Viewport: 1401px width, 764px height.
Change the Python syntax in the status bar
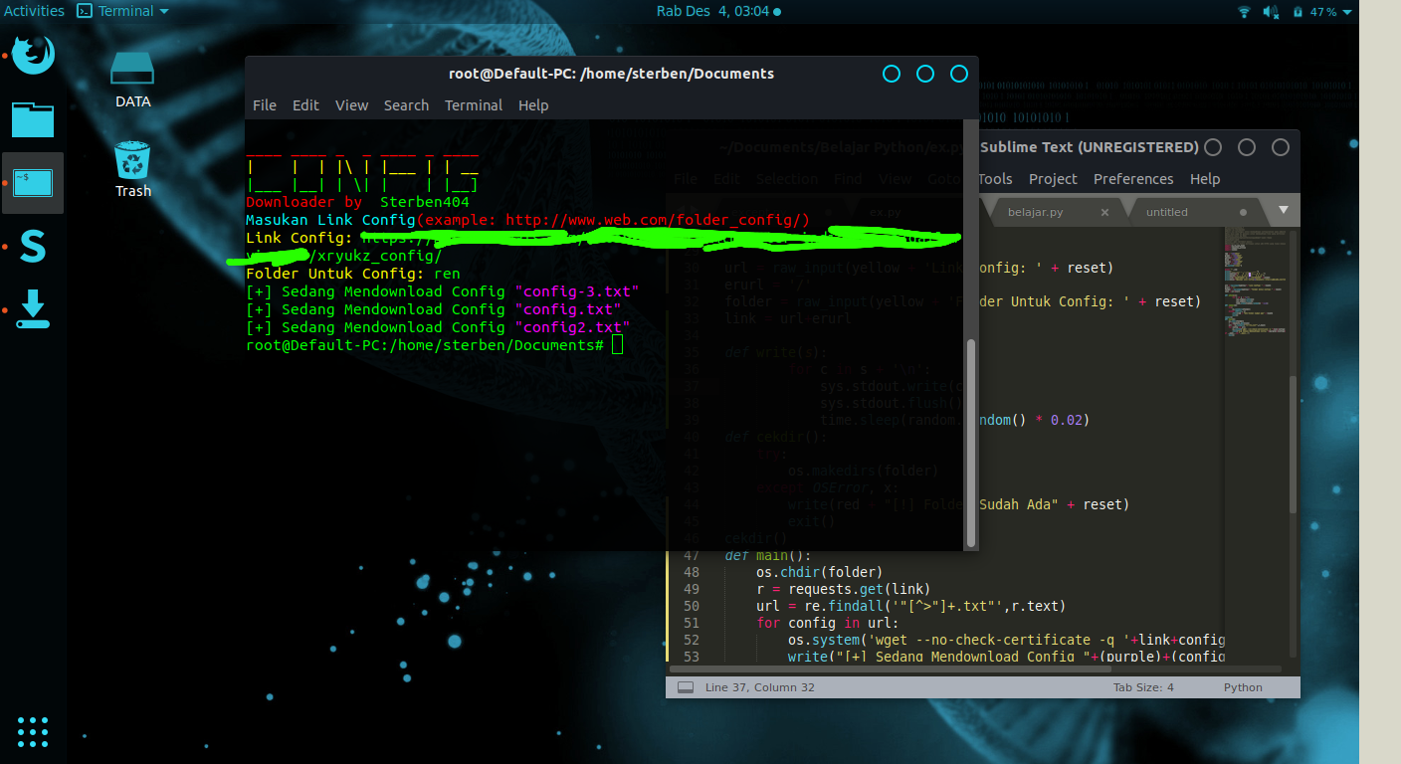(1243, 687)
